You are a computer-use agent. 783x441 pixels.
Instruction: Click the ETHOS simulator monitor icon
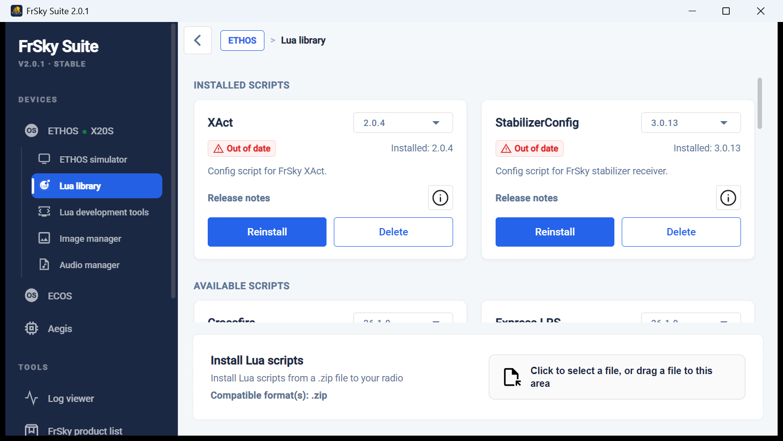tap(44, 159)
